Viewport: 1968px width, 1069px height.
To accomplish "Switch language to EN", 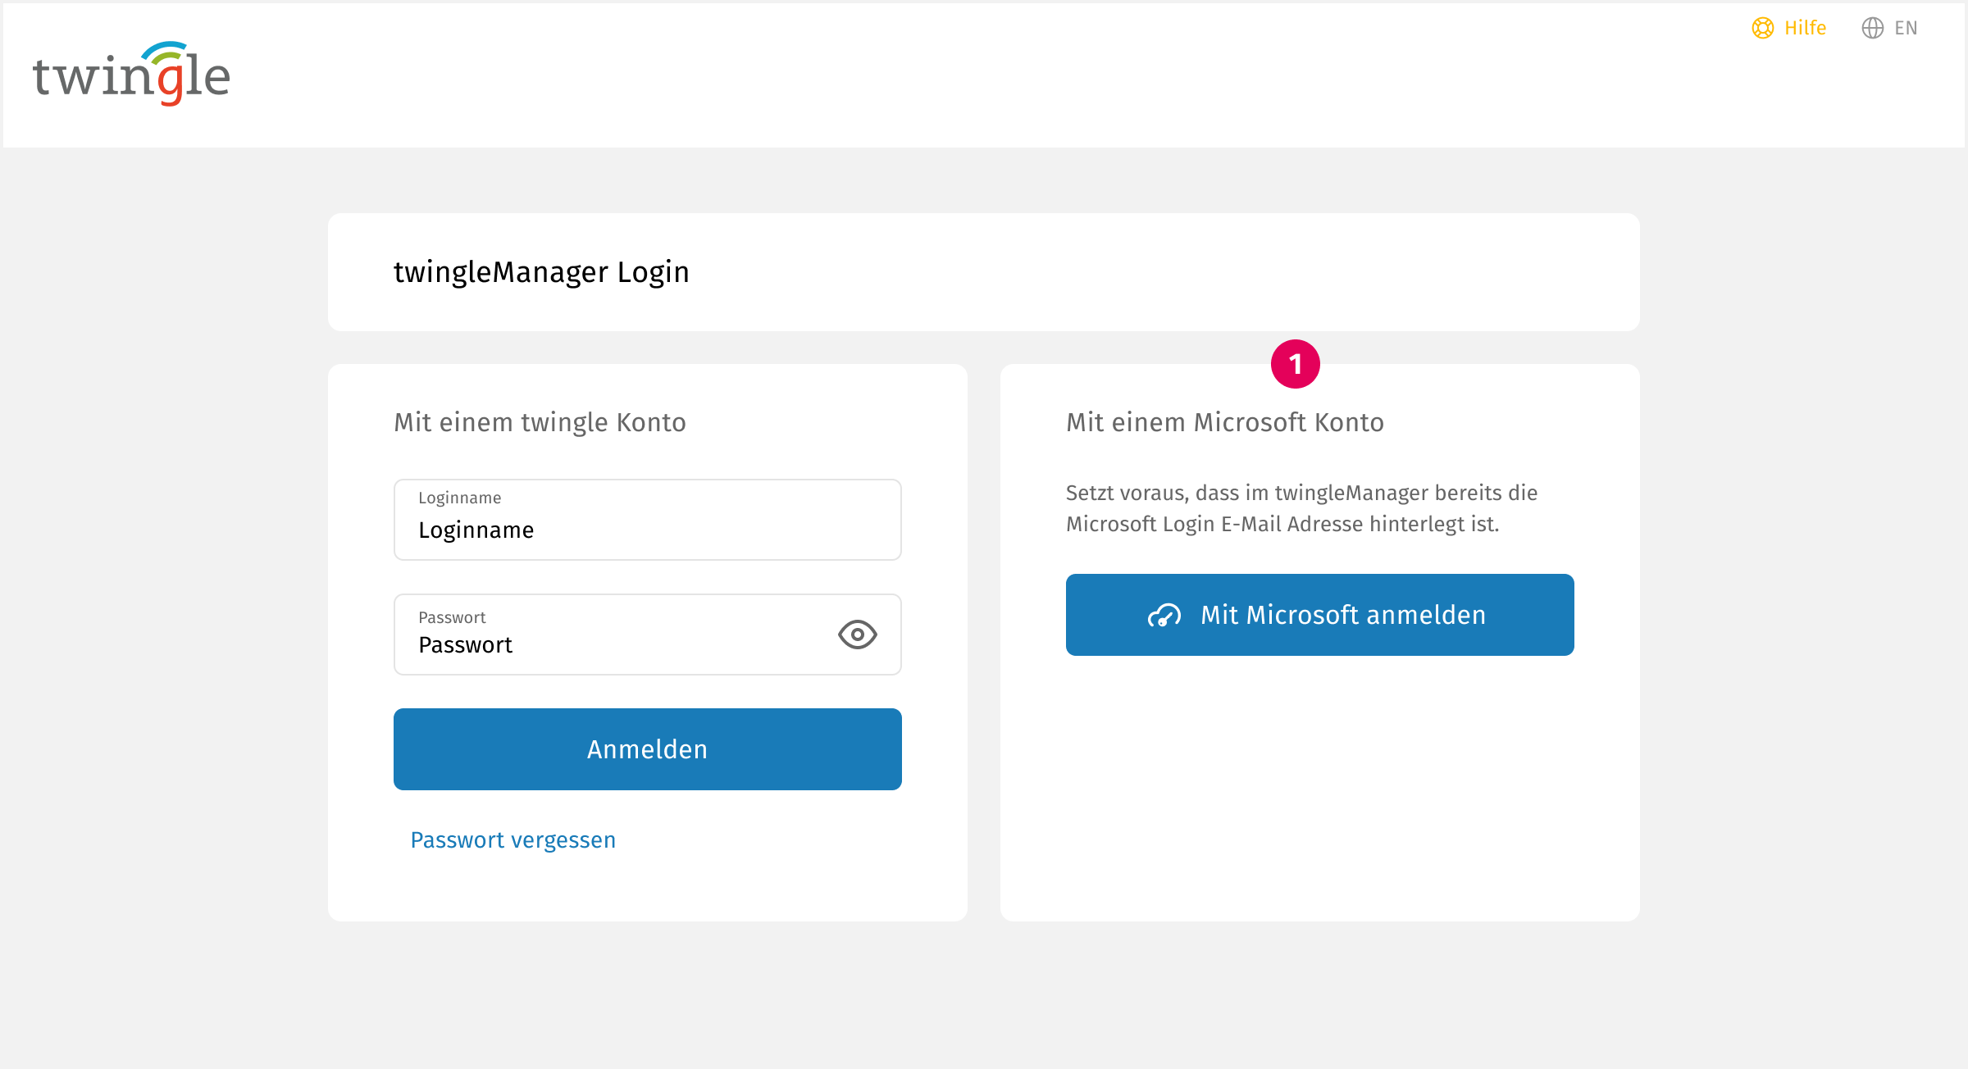I will click(1905, 28).
